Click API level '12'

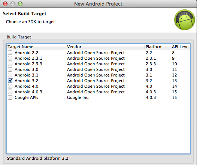click(175, 75)
